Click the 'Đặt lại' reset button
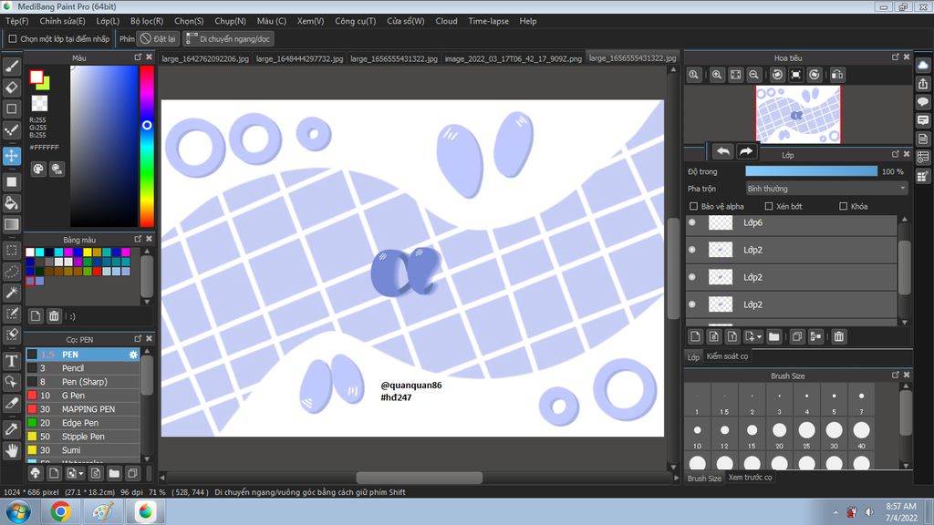Image resolution: width=934 pixels, height=525 pixels. 158,38
